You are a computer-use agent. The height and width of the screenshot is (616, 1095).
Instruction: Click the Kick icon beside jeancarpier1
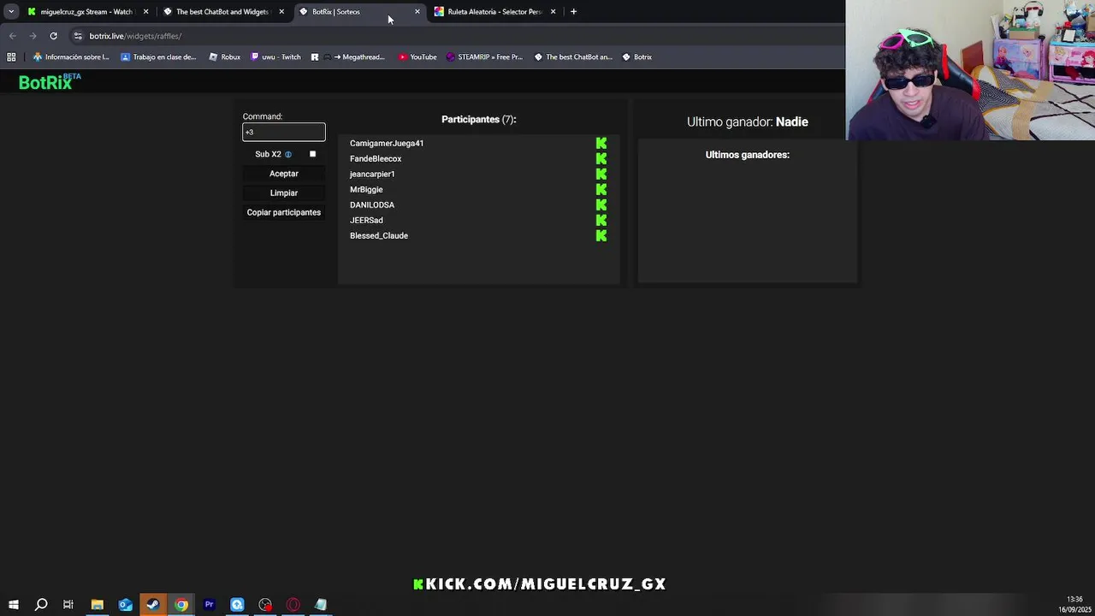point(601,174)
